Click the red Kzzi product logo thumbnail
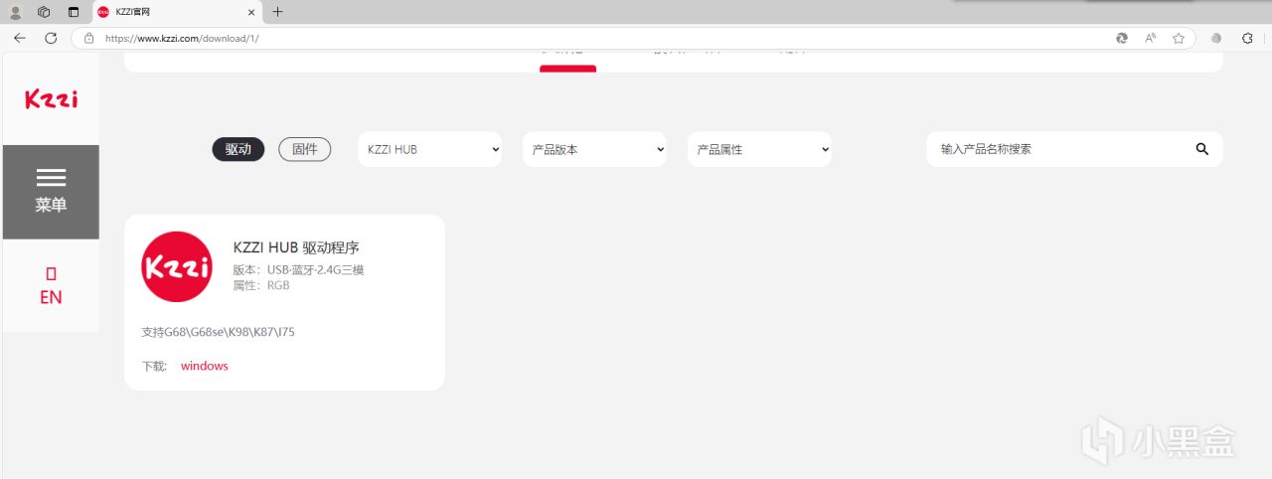1272x479 pixels. point(177,266)
